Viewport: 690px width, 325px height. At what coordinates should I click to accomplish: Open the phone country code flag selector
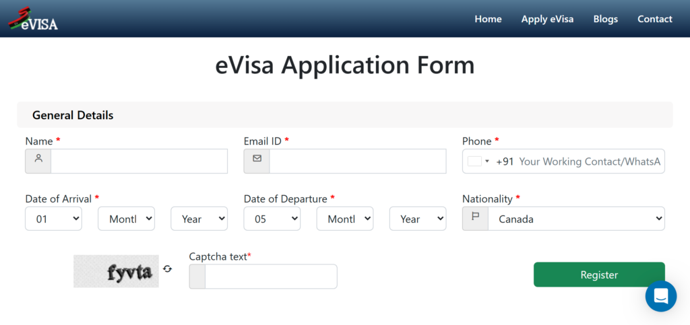[x=478, y=161]
